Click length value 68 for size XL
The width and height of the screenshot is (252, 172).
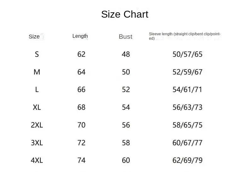coord(81,107)
